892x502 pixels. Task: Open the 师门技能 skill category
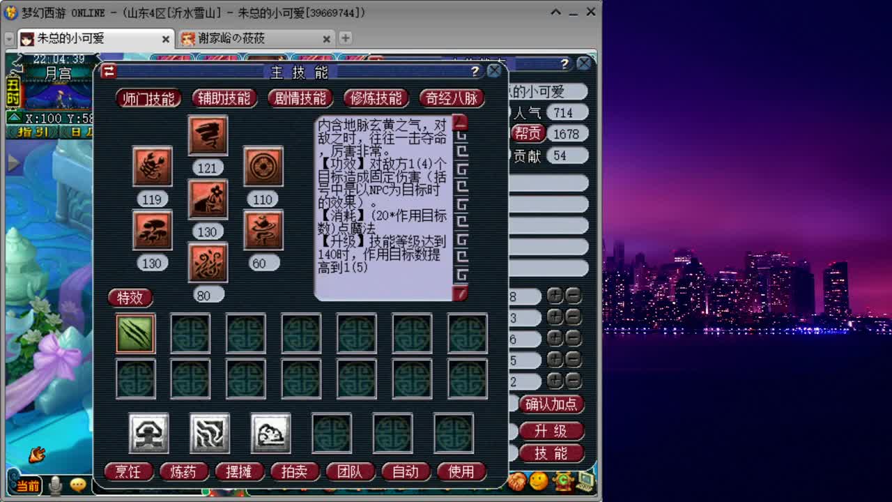[148, 98]
